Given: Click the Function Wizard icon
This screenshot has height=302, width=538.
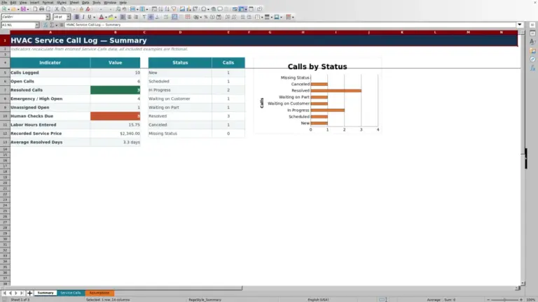Looking at the screenshot, I should tap(46, 25).
